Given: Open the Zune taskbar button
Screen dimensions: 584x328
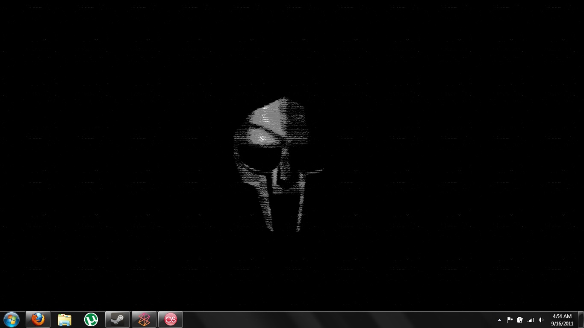Looking at the screenshot, I should (x=144, y=319).
